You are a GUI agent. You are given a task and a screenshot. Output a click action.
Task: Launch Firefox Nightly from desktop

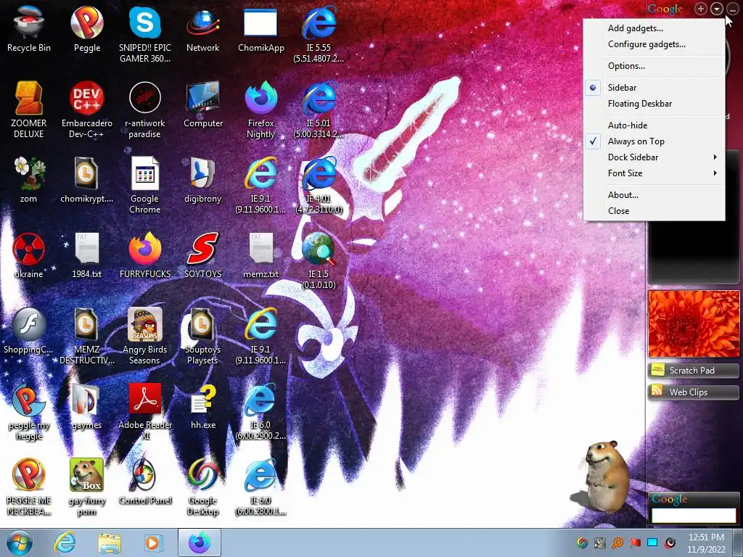260,109
